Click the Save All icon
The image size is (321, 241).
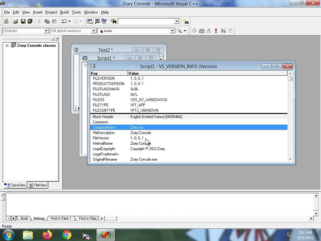click(30, 21)
